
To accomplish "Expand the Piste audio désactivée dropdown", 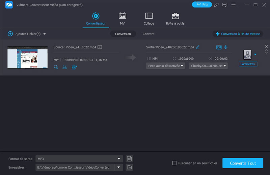I will click(165, 66).
